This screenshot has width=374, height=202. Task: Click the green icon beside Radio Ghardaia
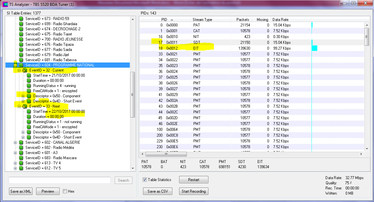21,24
